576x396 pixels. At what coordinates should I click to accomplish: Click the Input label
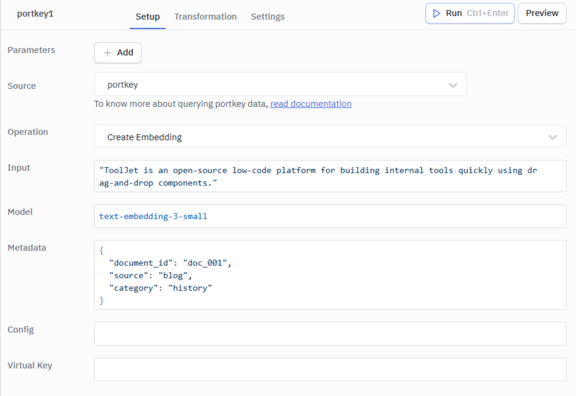[x=19, y=168]
